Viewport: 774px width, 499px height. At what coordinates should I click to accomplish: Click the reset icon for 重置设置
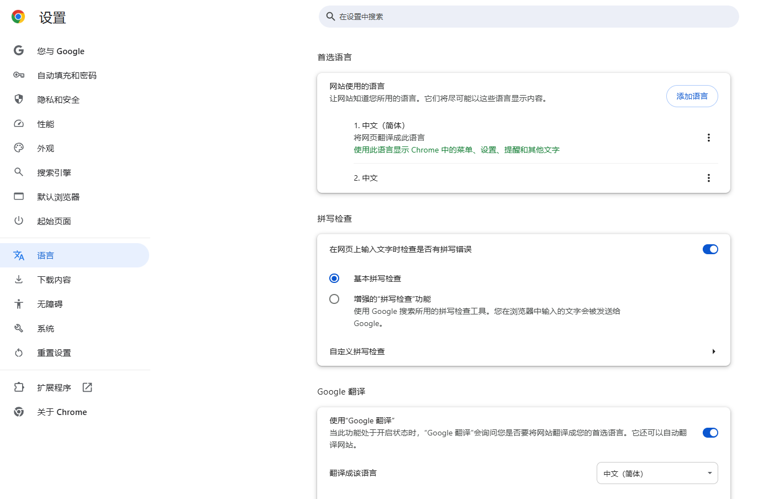pyautogui.click(x=19, y=353)
